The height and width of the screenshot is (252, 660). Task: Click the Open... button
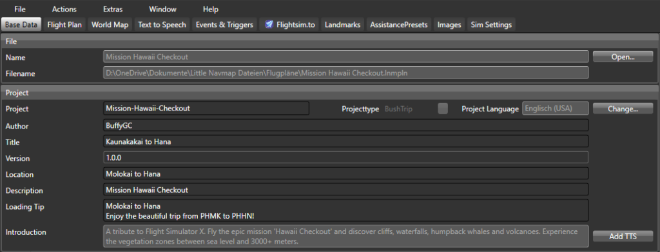tap(623, 57)
